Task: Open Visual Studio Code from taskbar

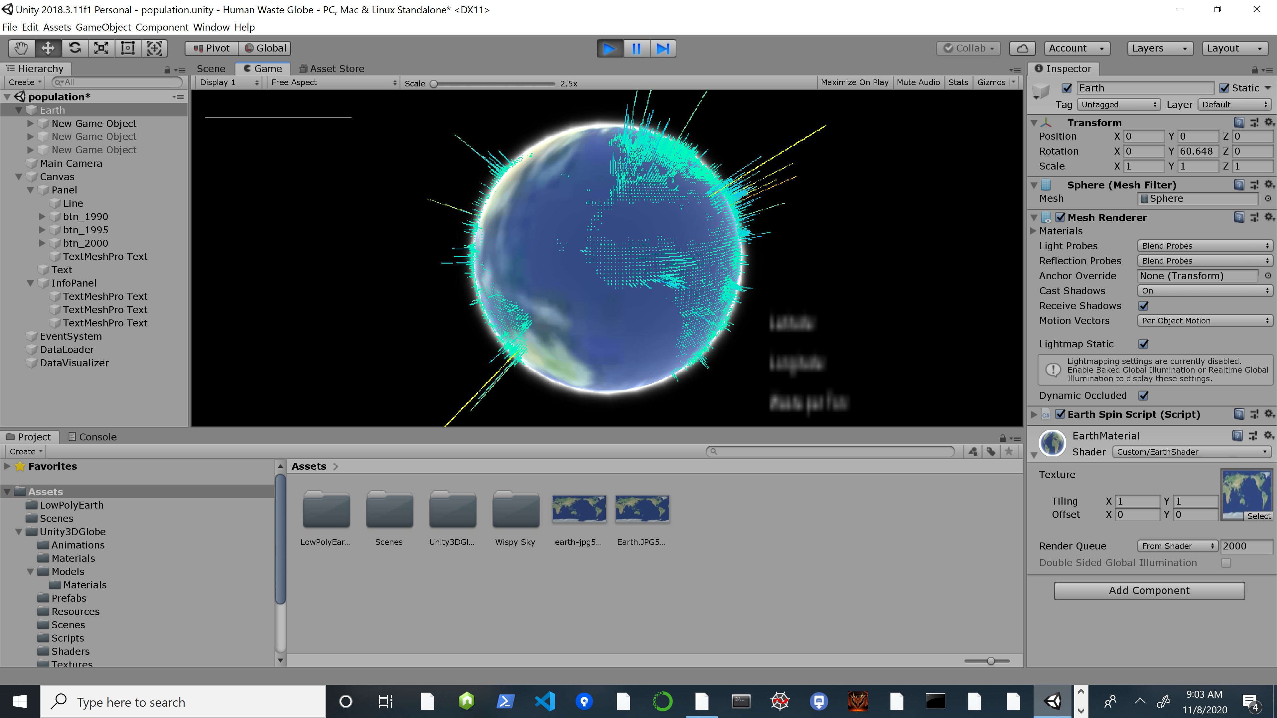Action: point(545,702)
